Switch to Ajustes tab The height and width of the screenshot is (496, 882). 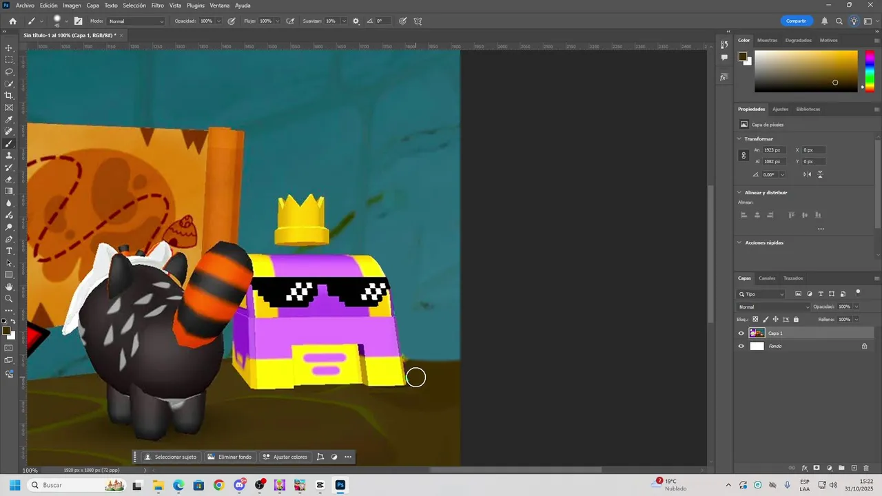pyautogui.click(x=780, y=109)
